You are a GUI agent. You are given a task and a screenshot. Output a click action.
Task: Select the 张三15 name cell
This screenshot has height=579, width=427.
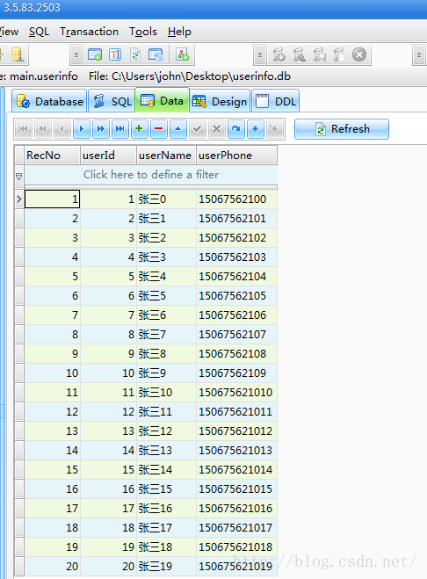pos(167,489)
